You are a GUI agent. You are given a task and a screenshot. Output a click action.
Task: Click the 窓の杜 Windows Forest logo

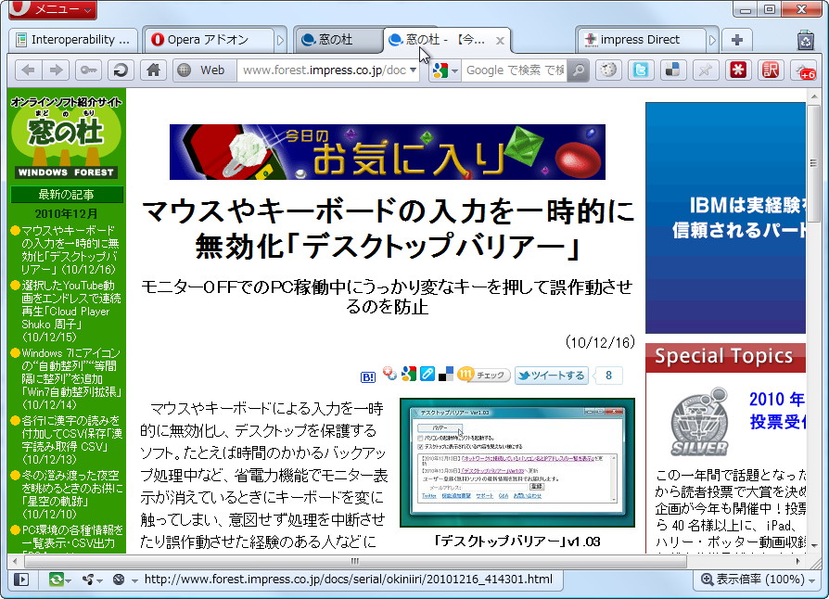click(x=66, y=138)
